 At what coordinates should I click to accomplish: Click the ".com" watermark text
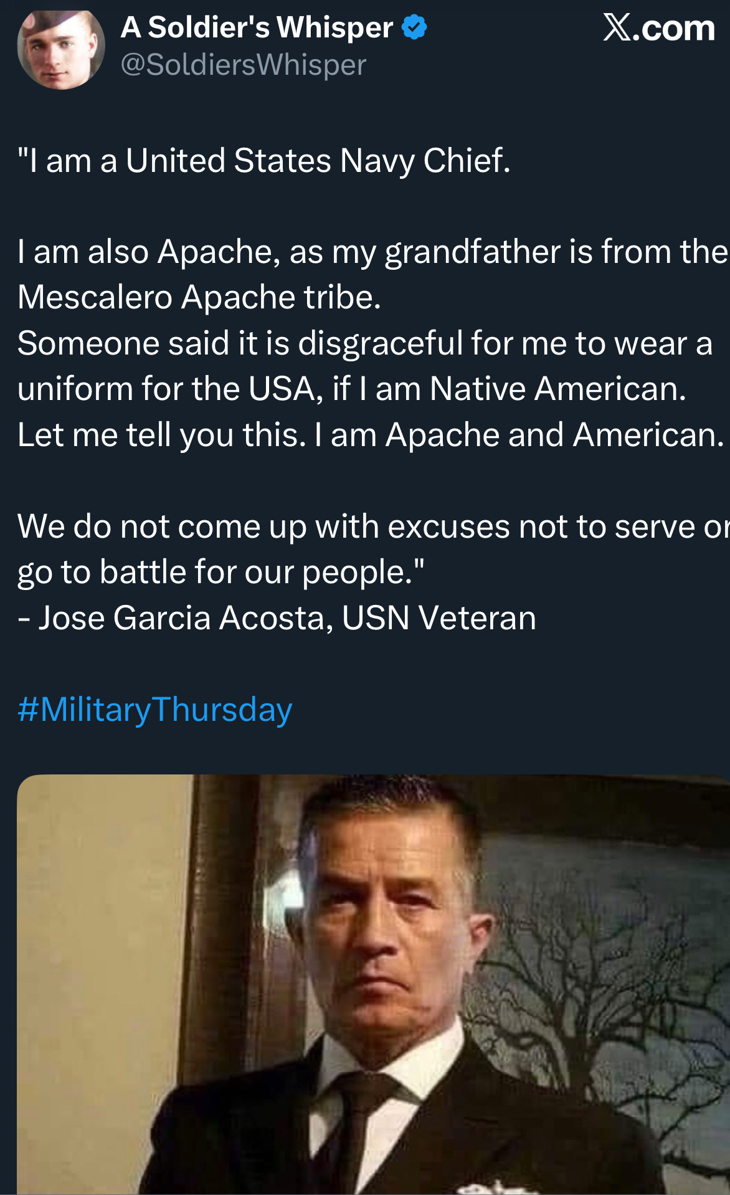(x=674, y=29)
